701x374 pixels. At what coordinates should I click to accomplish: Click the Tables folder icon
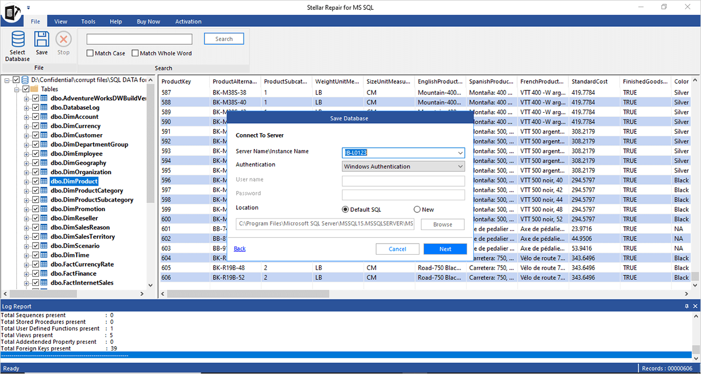pyautogui.click(x=34, y=89)
